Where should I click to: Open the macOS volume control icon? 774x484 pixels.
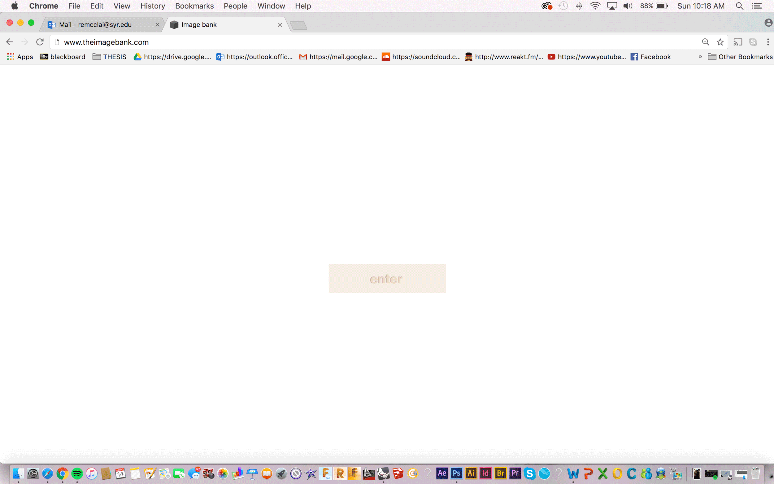point(628,6)
